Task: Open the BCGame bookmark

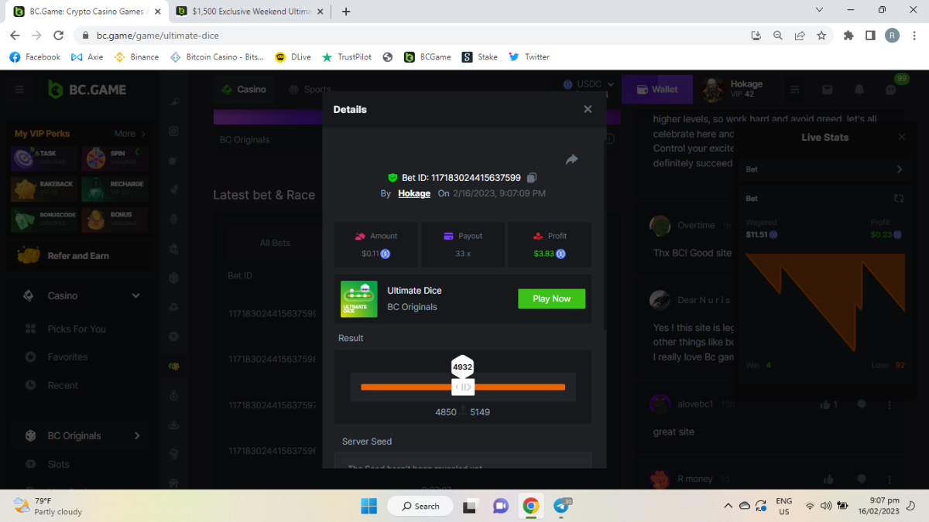Action: click(427, 56)
